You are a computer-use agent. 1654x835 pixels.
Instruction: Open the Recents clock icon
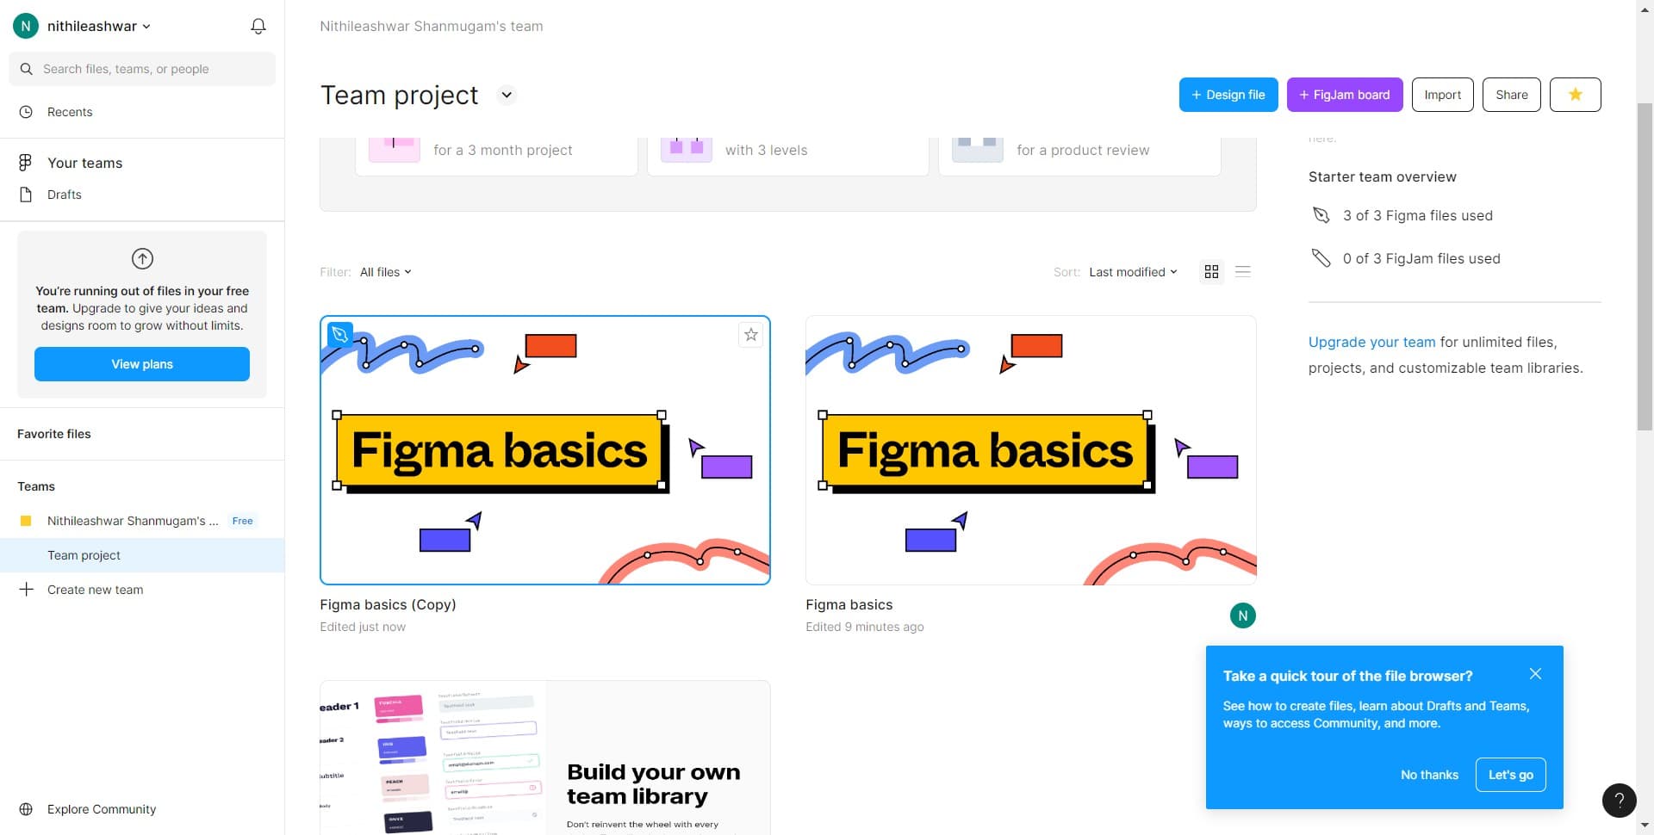(x=27, y=112)
